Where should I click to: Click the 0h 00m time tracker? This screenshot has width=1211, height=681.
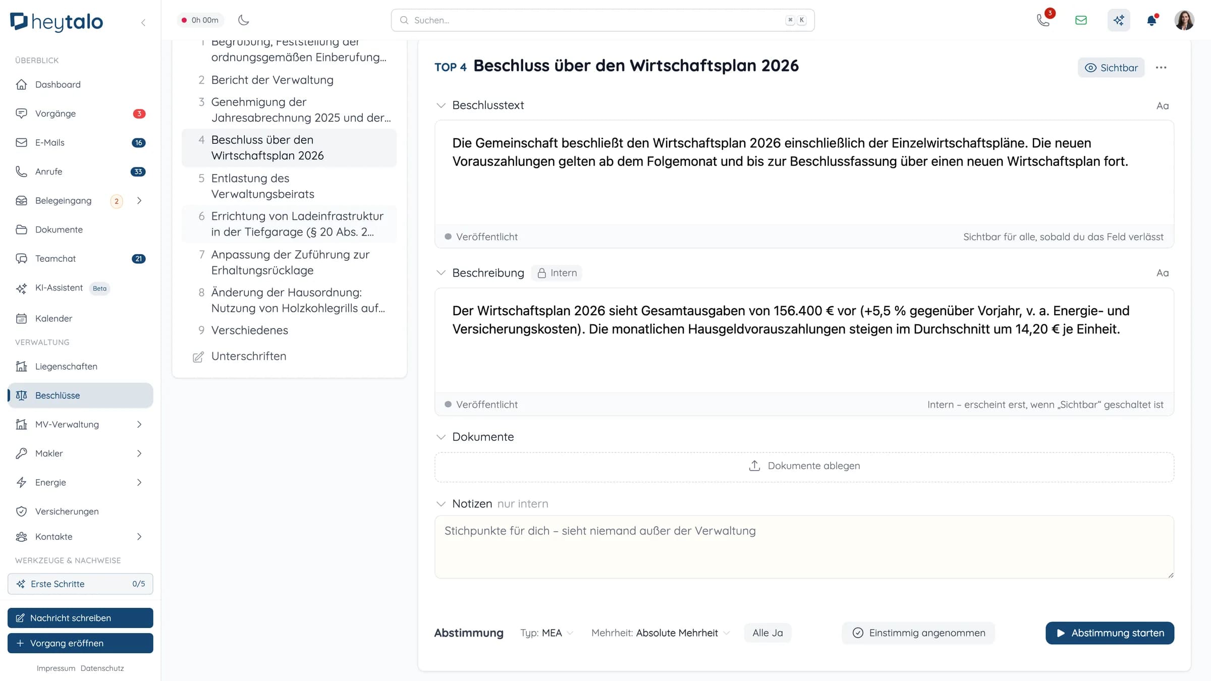(201, 20)
